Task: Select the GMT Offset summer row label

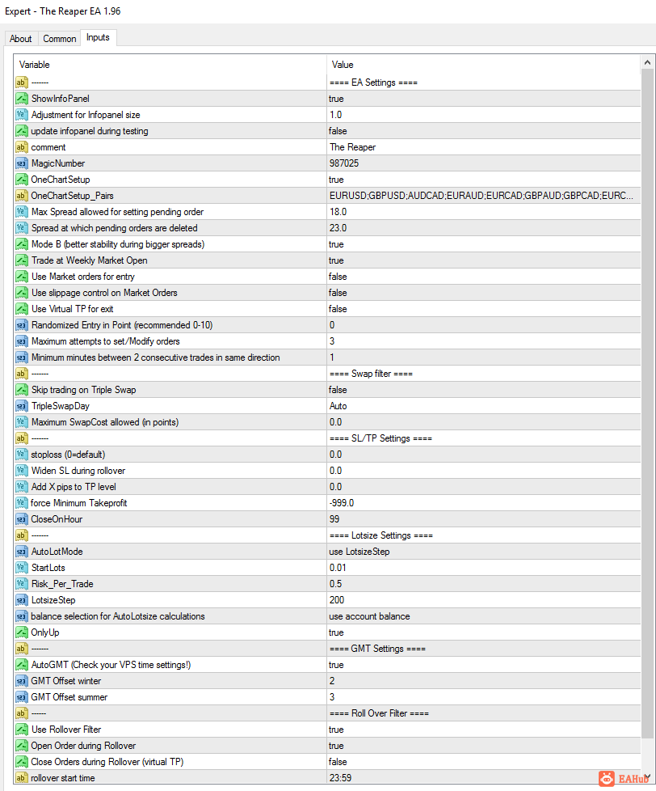Action: pos(69,696)
